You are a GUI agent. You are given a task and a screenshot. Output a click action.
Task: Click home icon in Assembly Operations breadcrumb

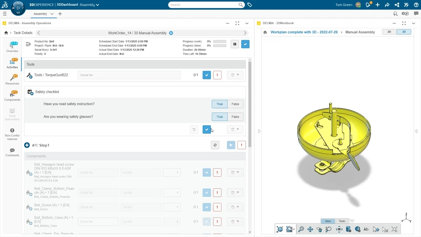tap(6, 33)
